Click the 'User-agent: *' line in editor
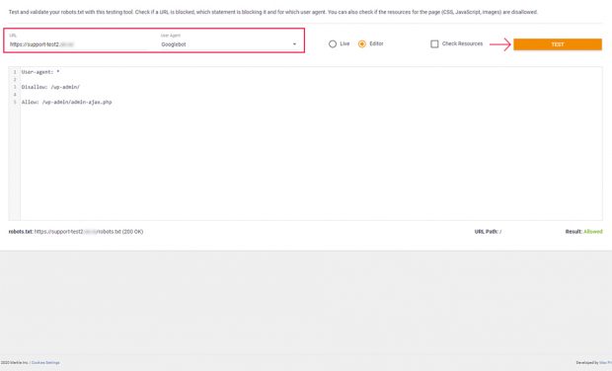The width and height of the screenshot is (612, 371). pyautogui.click(x=40, y=72)
